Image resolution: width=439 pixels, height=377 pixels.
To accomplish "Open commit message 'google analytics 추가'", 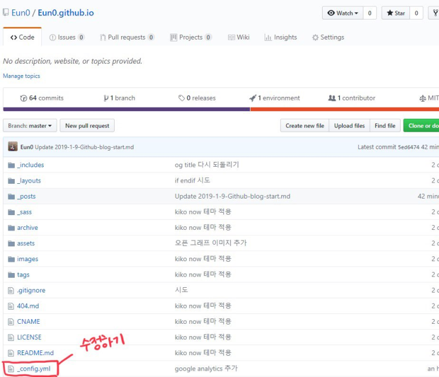I will click(x=206, y=368).
